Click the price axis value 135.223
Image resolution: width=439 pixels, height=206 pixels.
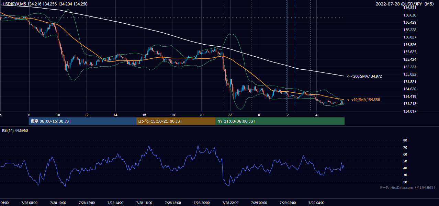tap(410, 67)
